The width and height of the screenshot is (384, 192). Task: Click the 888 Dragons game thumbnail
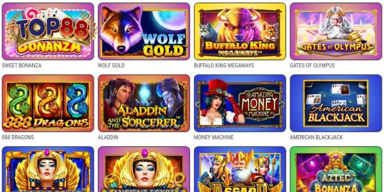[48, 103]
